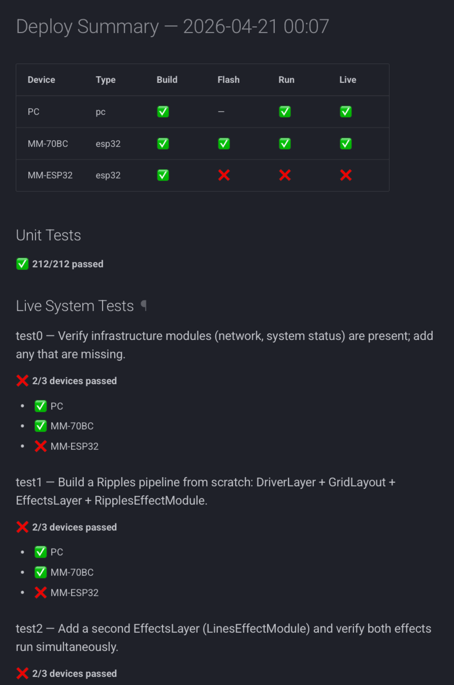Image resolution: width=454 pixels, height=685 pixels.
Task: Click the MM-70BC device name in the table
Action: pos(48,144)
